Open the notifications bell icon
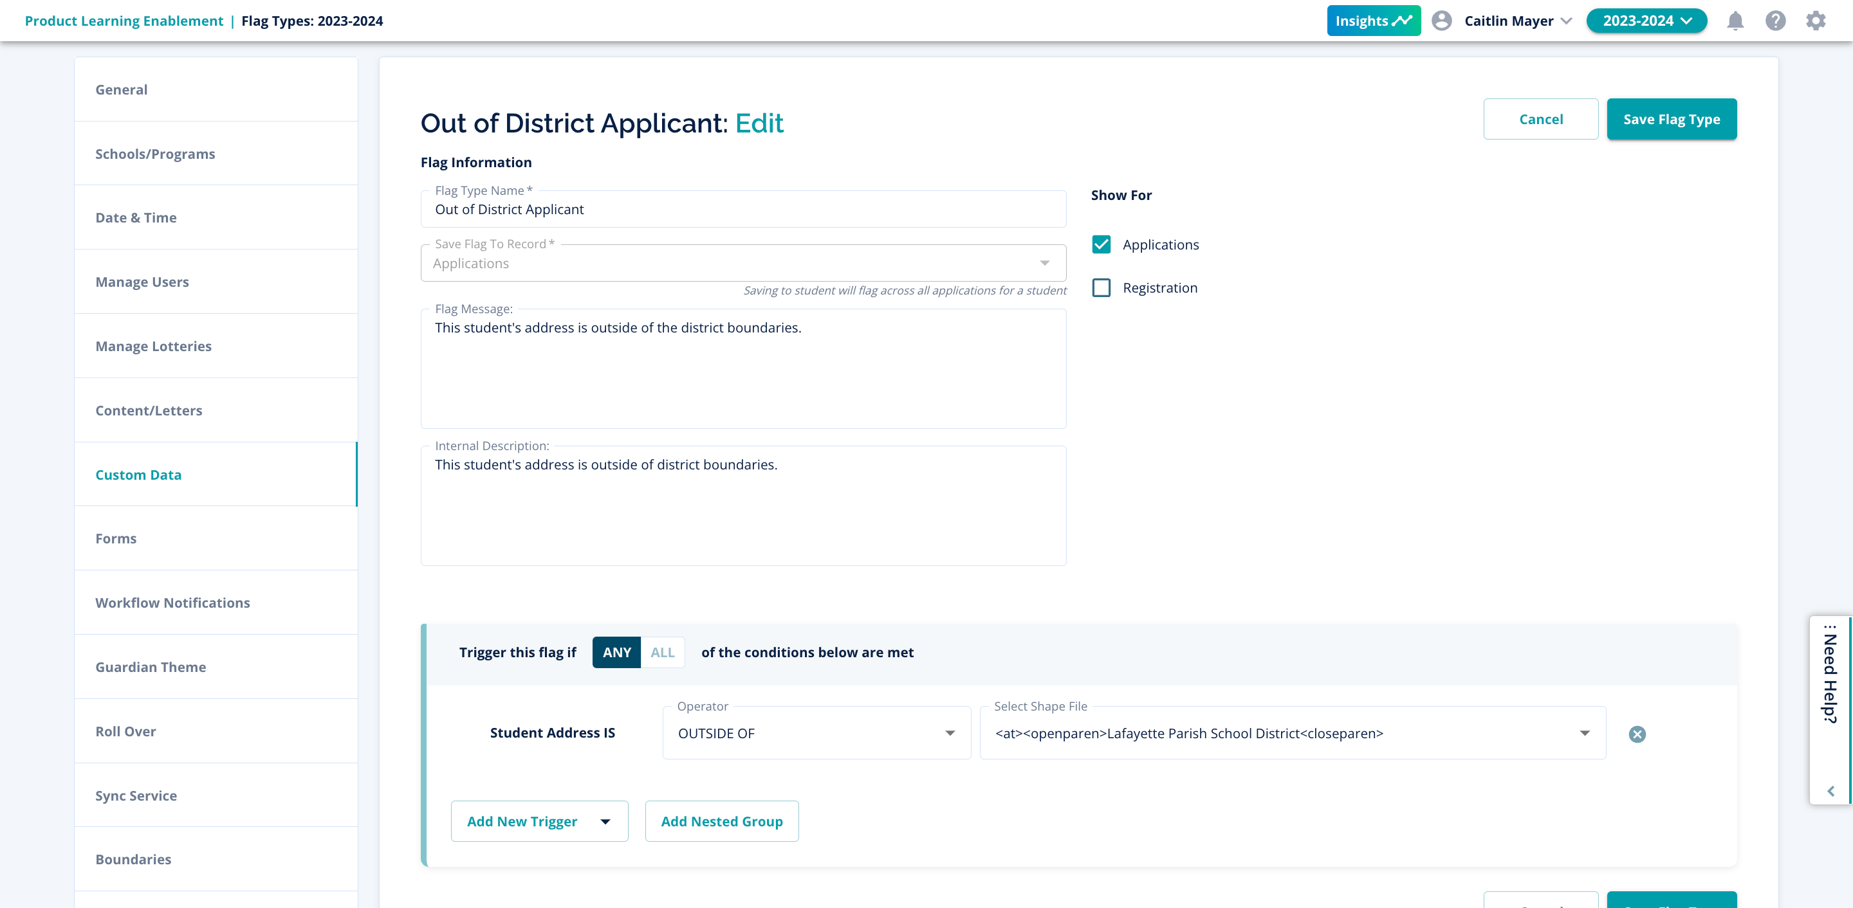This screenshot has width=1853, height=908. (1735, 21)
